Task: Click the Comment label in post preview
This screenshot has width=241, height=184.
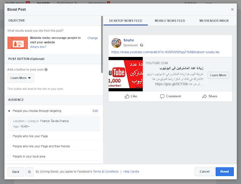Action: (x=174, y=96)
